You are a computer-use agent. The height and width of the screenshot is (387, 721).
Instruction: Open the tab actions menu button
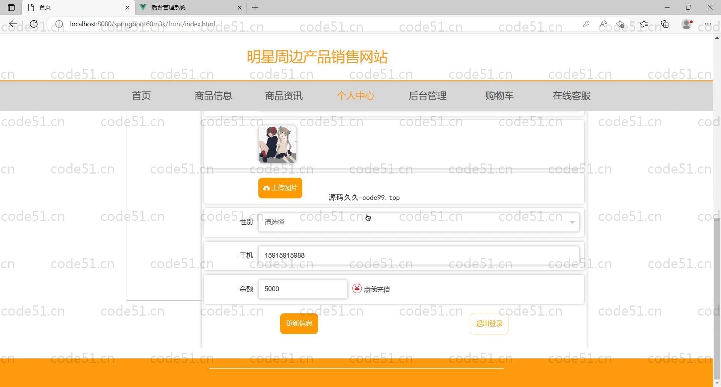11,8
